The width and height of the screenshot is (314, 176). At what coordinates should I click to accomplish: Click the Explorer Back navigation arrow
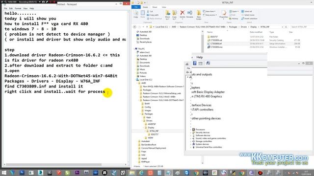(134, 27)
